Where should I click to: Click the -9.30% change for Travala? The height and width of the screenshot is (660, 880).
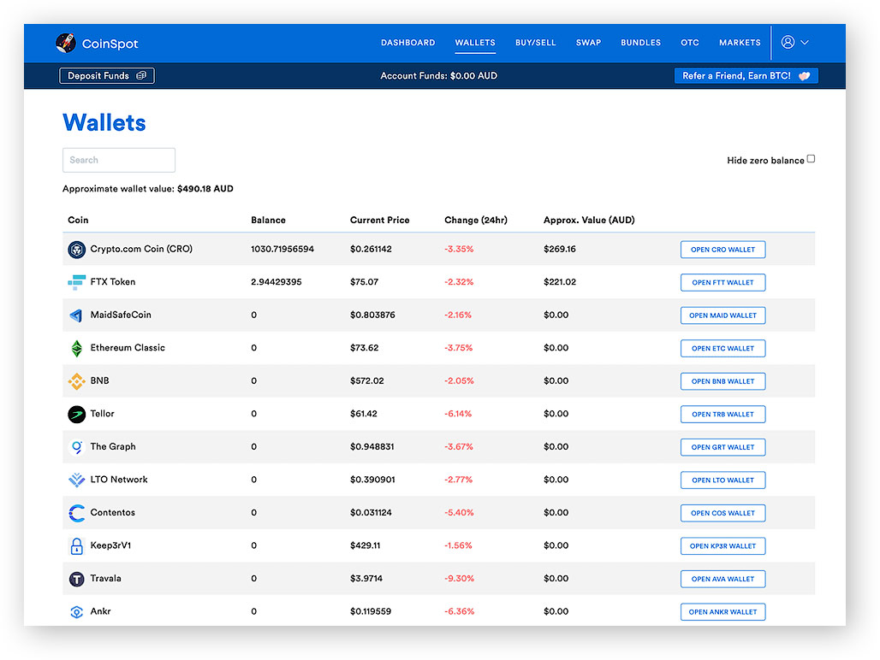459,579
